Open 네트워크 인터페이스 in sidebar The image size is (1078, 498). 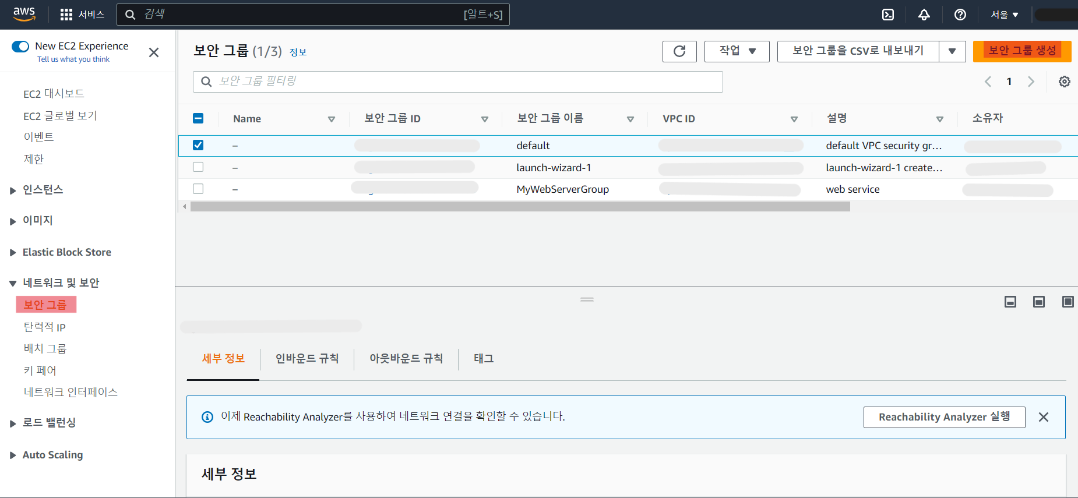(71, 392)
